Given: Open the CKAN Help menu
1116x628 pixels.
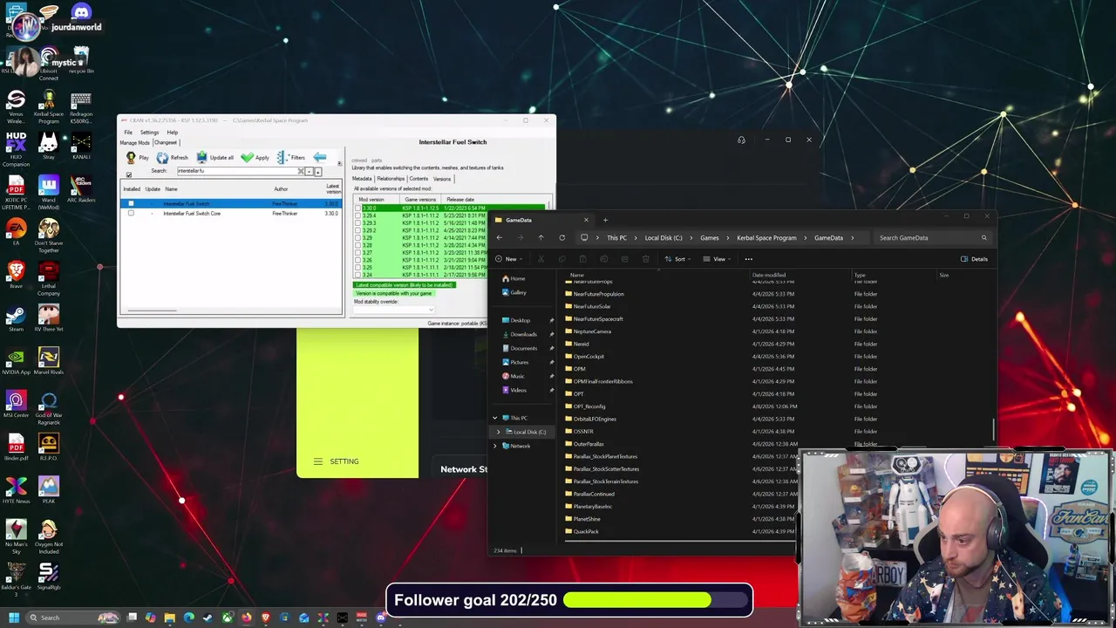Looking at the screenshot, I should 173,133.
